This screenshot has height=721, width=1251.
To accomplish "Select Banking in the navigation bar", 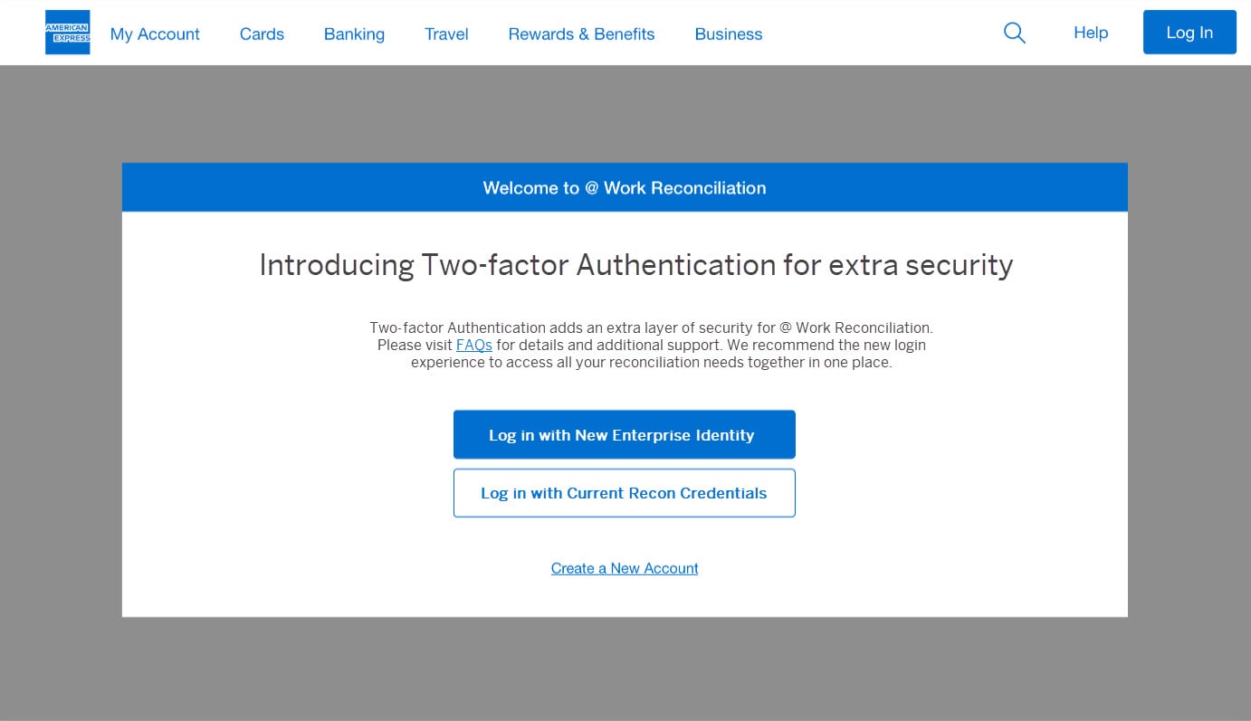I will pyautogui.click(x=354, y=34).
